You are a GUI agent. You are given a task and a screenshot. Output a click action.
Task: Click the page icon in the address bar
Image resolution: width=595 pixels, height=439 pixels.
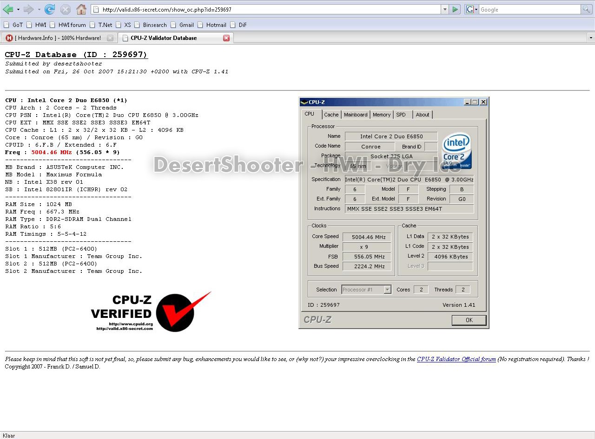point(96,9)
